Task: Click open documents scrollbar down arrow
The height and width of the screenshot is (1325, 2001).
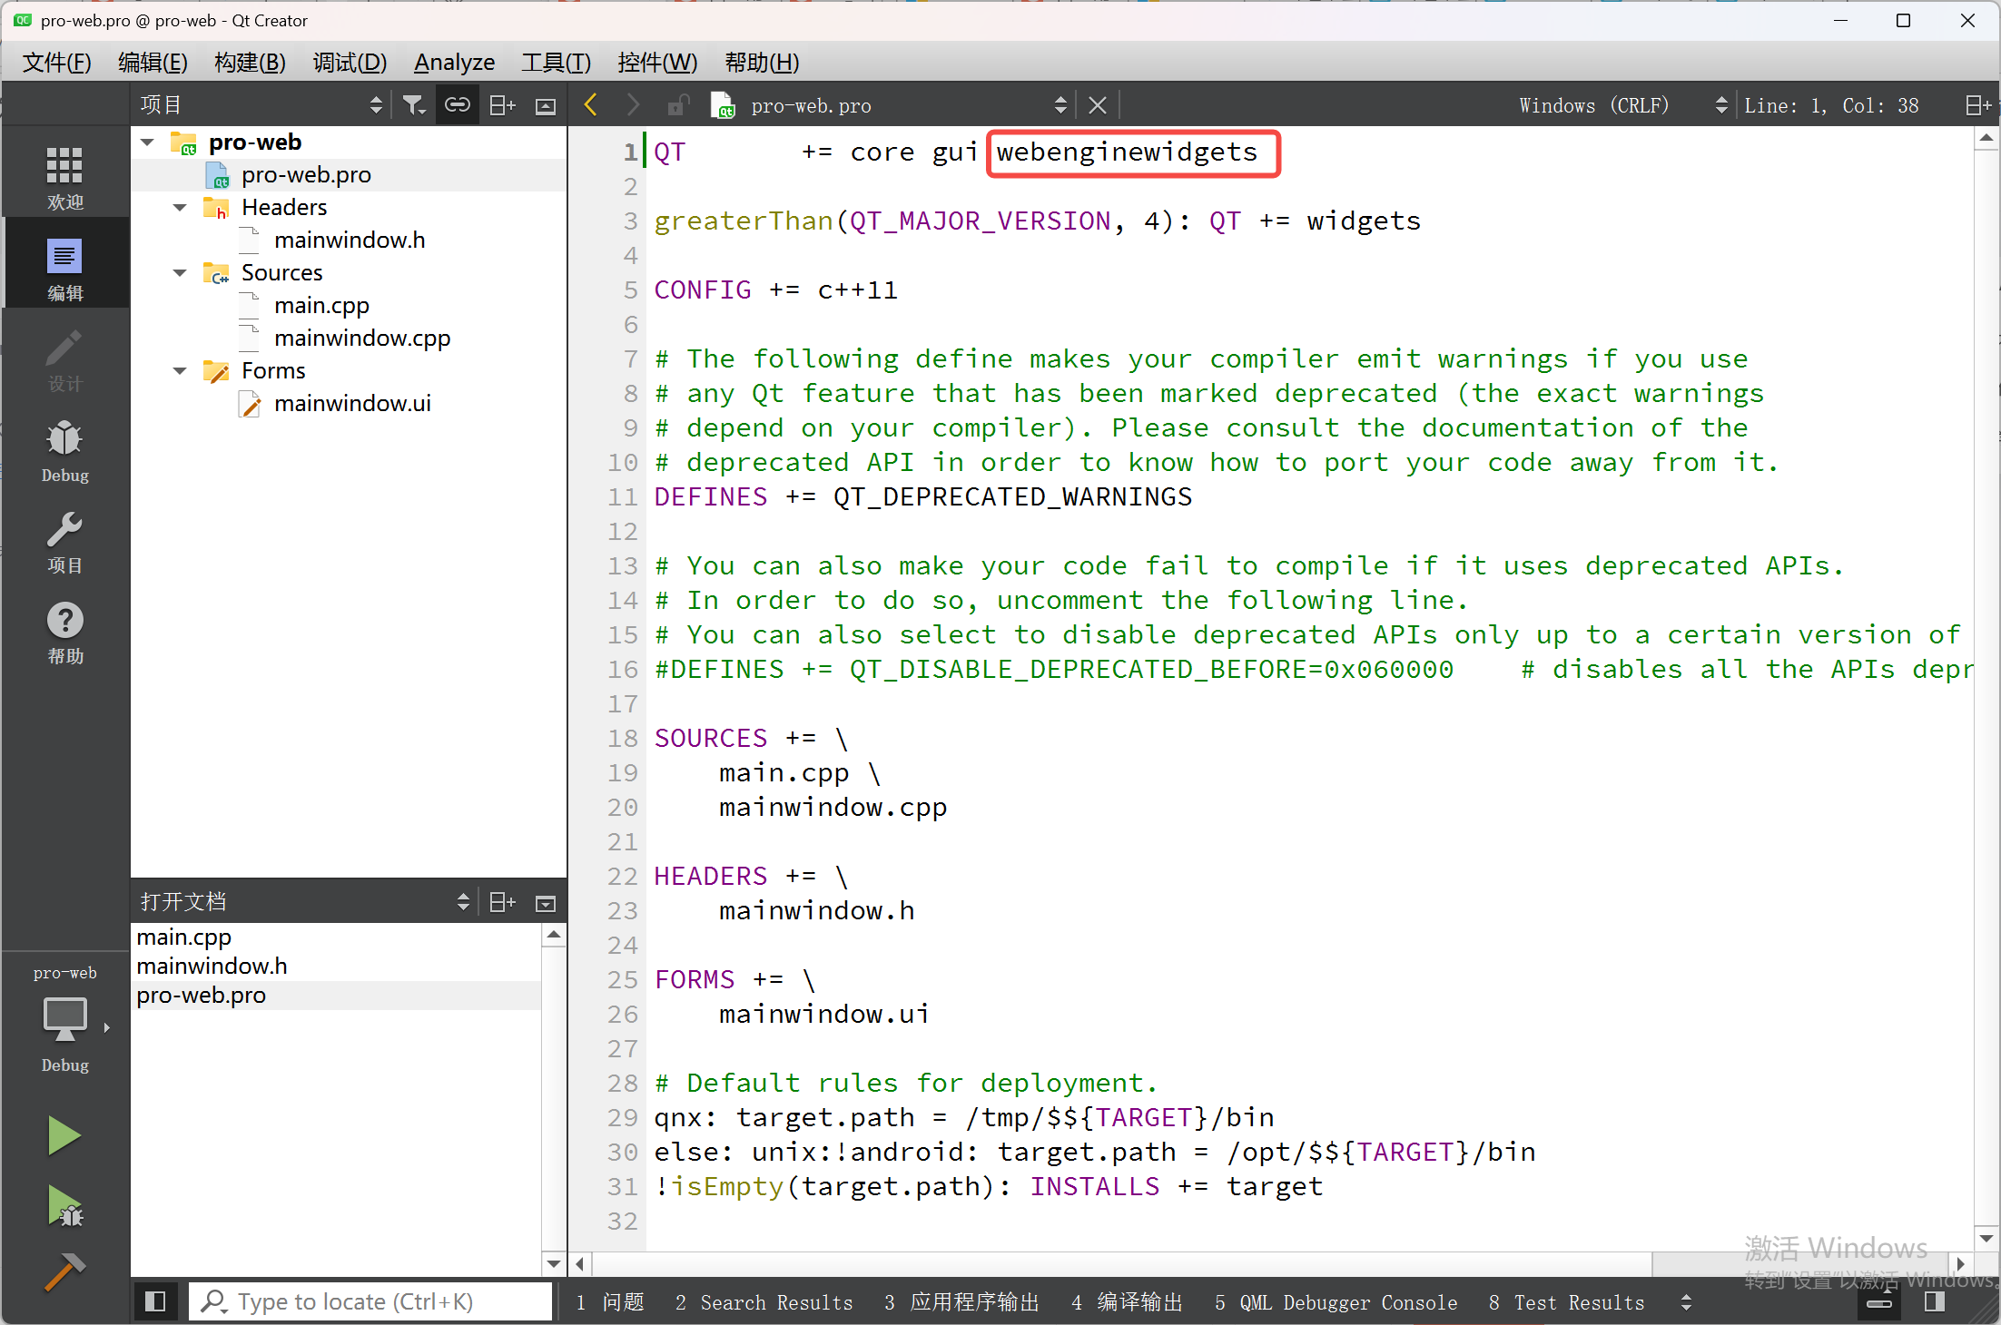Action: [553, 1263]
